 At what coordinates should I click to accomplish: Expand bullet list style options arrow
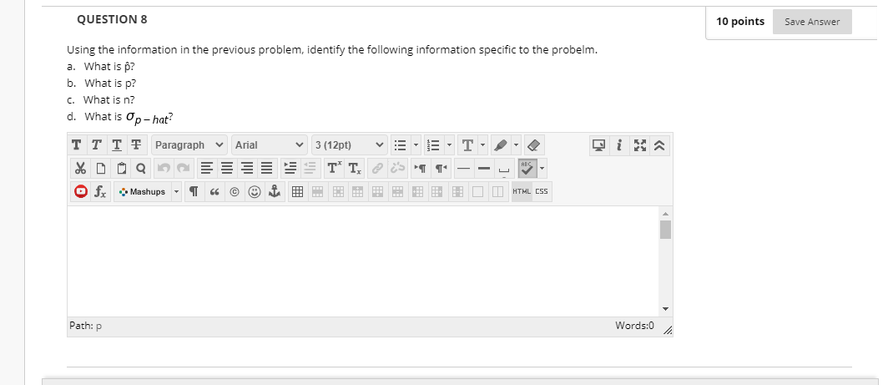click(416, 145)
